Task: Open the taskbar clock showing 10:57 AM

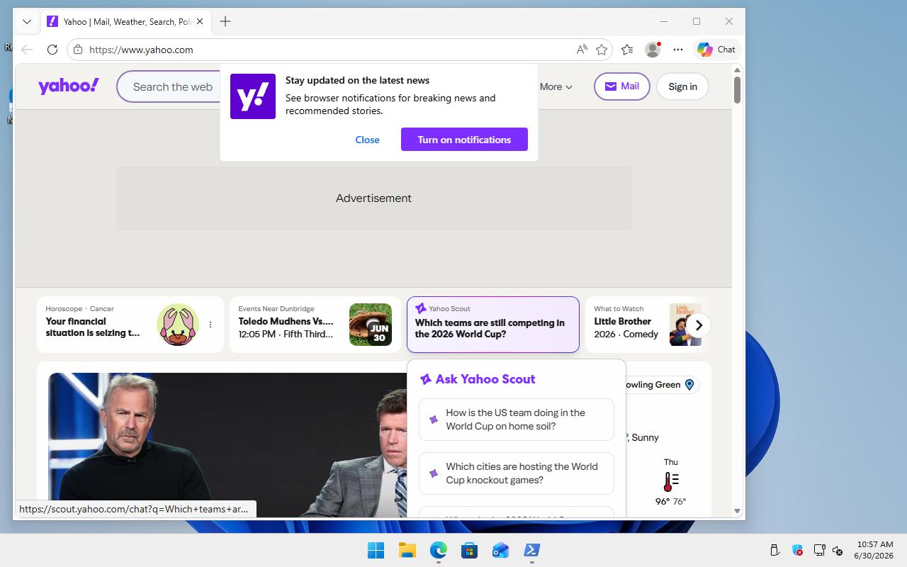Action: tap(874, 550)
